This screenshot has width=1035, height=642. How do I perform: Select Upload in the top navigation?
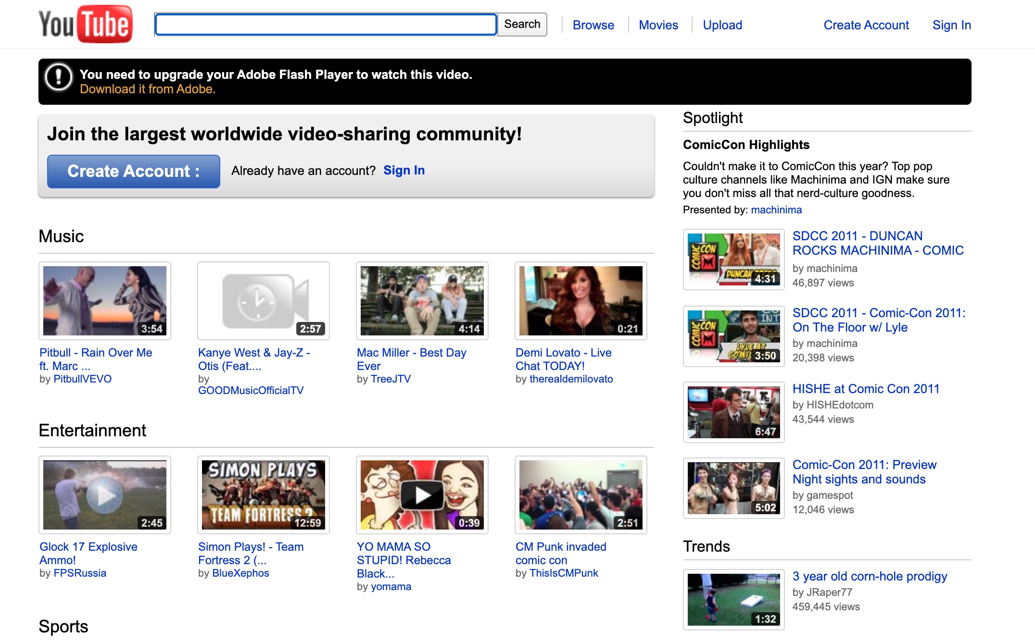coord(722,25)
